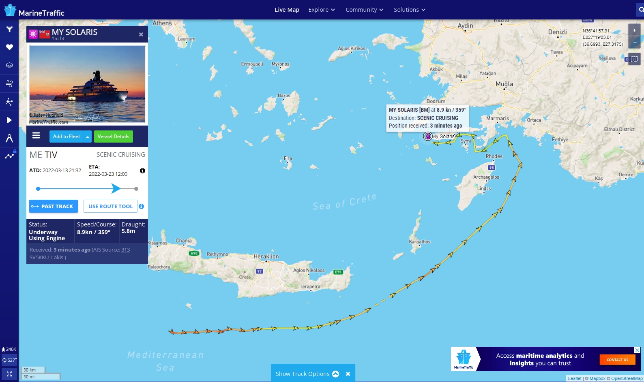Switch to the Live Map tab

click(x=287, y=10)
